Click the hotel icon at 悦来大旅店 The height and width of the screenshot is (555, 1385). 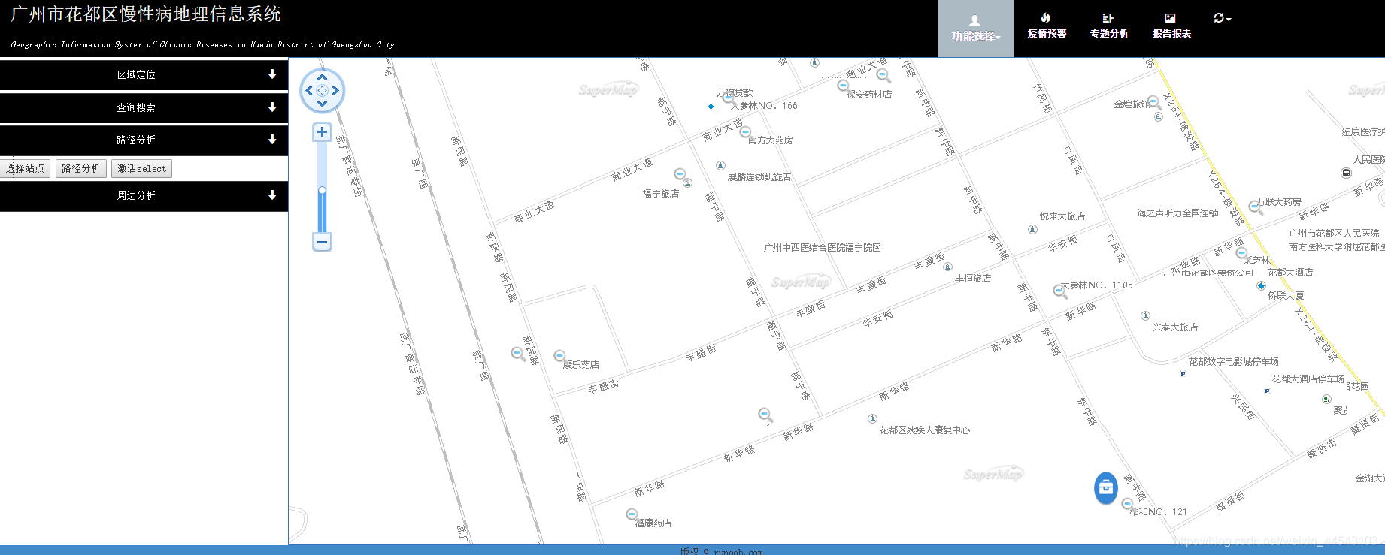1033,229
